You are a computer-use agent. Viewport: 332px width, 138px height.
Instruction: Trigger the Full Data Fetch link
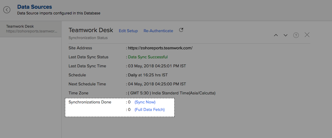point(150,109)
